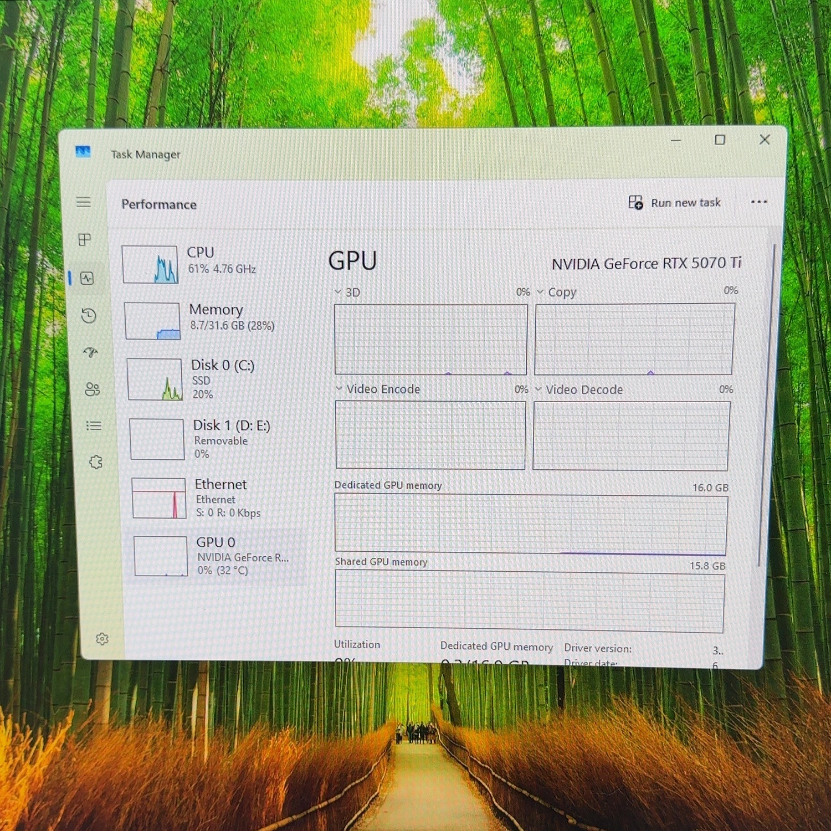
Task: Click the S: 0 R: 0 Kbps reading
Action: tap(228, 512)
